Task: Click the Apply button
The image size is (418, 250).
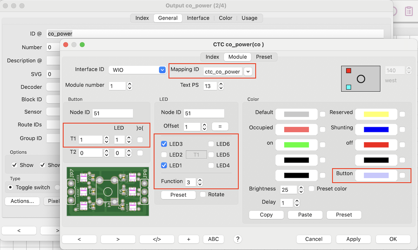Action: pyautogui.click(x=353, y=239)
